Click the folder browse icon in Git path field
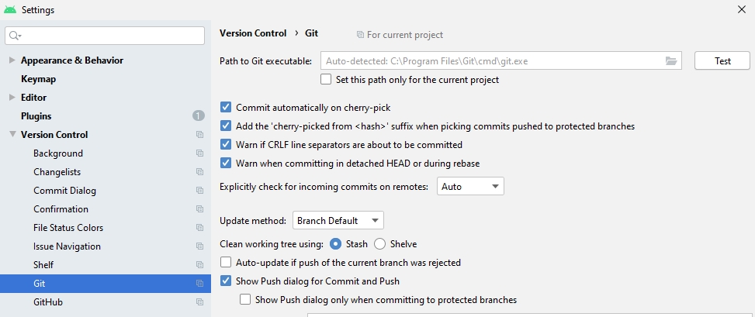Image resolution: width=755 pixels, height=317 pixels. click(670, 61)
